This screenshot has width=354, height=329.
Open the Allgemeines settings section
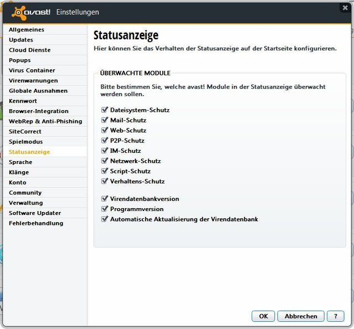pyautogui.click(x=45, y=29)
